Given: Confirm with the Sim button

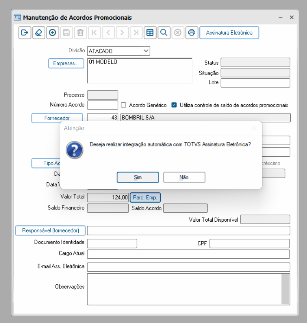Looking at the screenshot, I should [x=138, y=177].
